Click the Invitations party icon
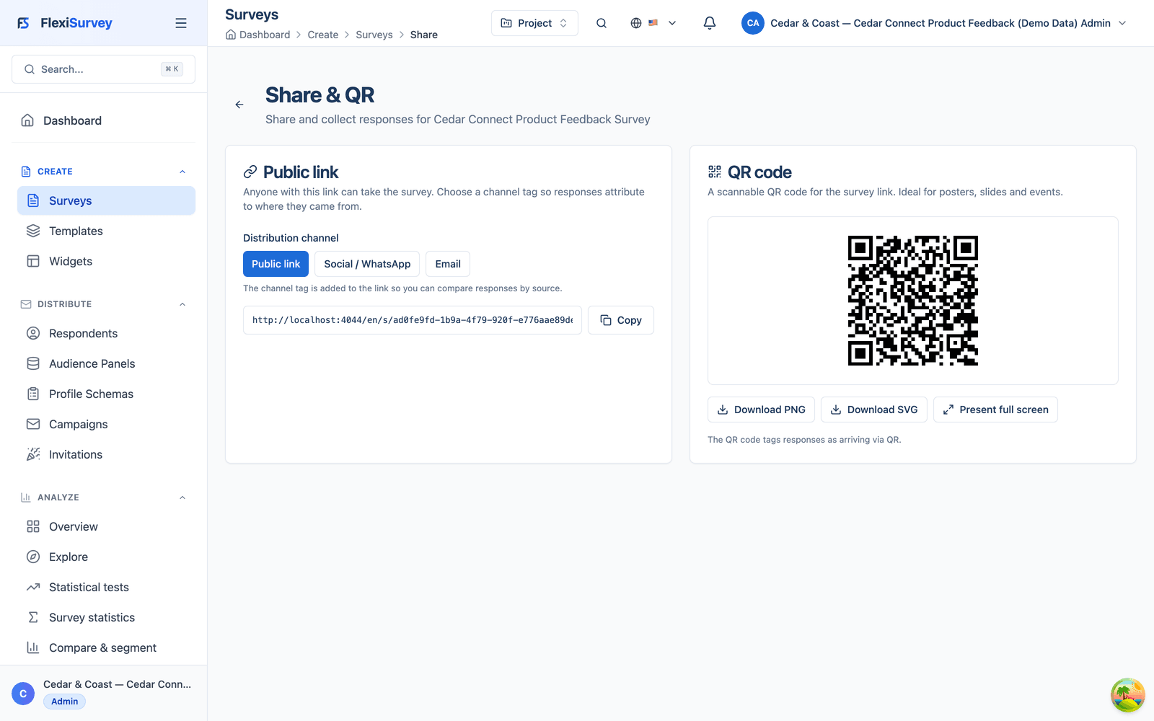Image resolution: width=1154 pixels, height=721 pixels. (x=33, y=454)
